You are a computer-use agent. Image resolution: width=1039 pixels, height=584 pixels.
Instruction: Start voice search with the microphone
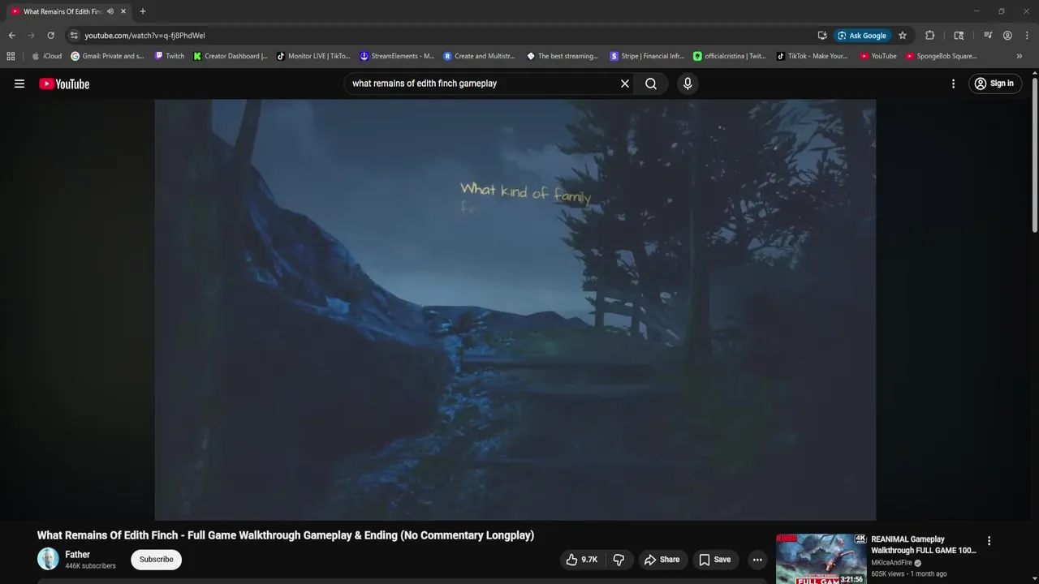[x=688, y=84]
